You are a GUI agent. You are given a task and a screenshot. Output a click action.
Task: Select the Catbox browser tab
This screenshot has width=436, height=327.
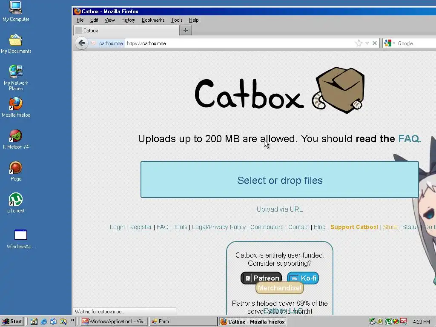click(126, 30)
